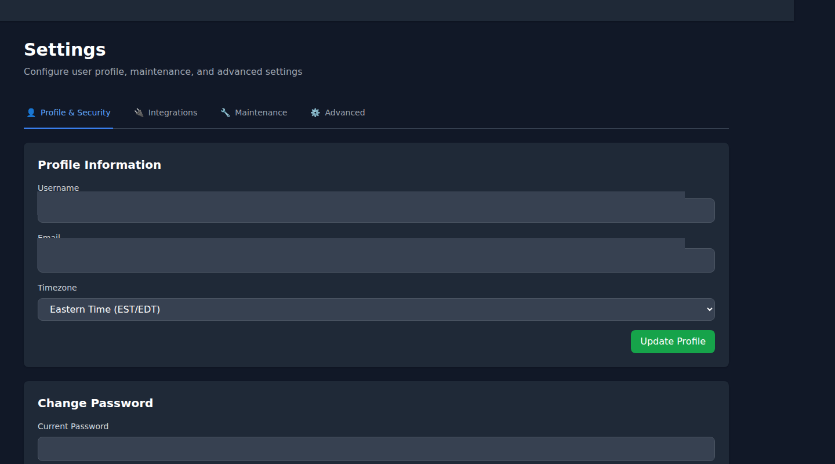Click the Settings page title
The height and width of the screenshot is (464, 835).
tap(65, 49)
